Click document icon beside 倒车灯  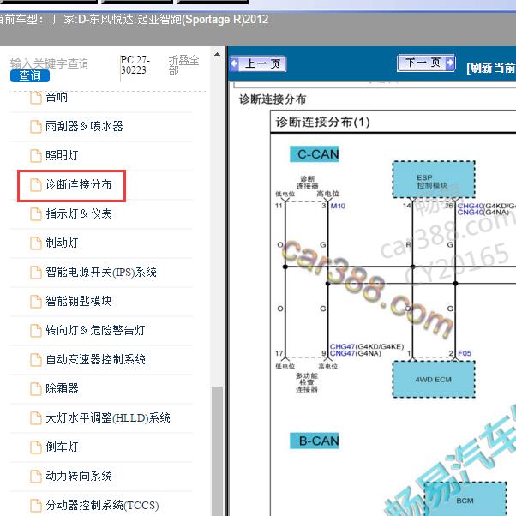(x=35, y=447)
